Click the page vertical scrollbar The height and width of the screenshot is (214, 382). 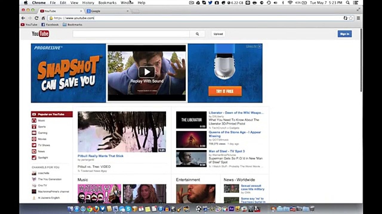point(361,60)
